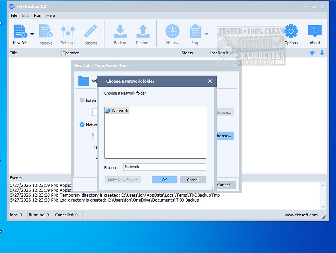The image size is (336, 253).
Task: Select the Network item in folder tree
Action: point(117,110)
